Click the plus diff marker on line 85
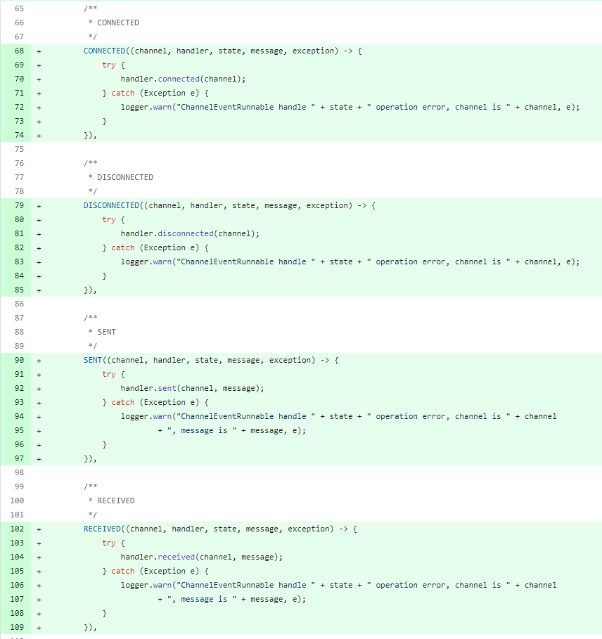Image resolution: width=602 pixels, height=639 pixels. point(39,290)
